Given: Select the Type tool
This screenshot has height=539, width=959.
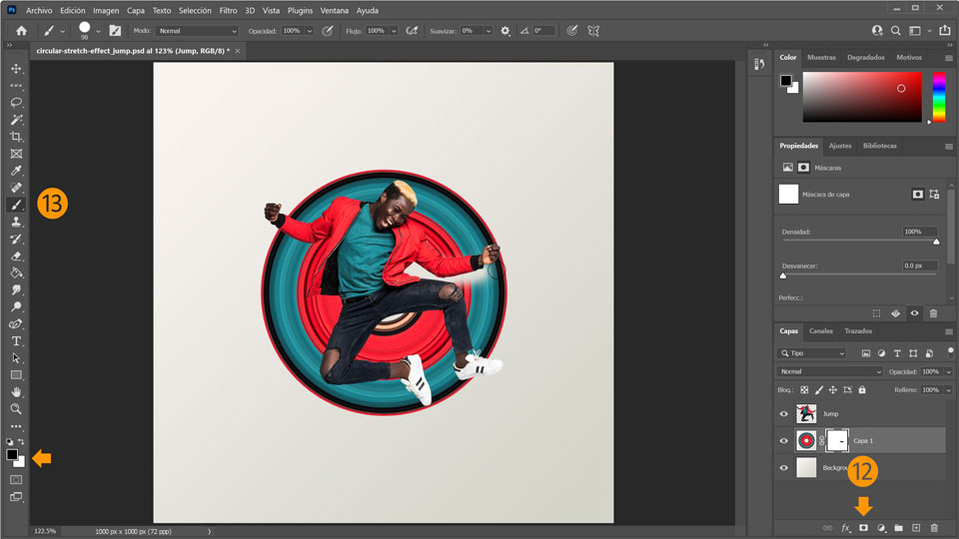Looking at the screenshot, I should pyautogui.click(x=17, y=341).
